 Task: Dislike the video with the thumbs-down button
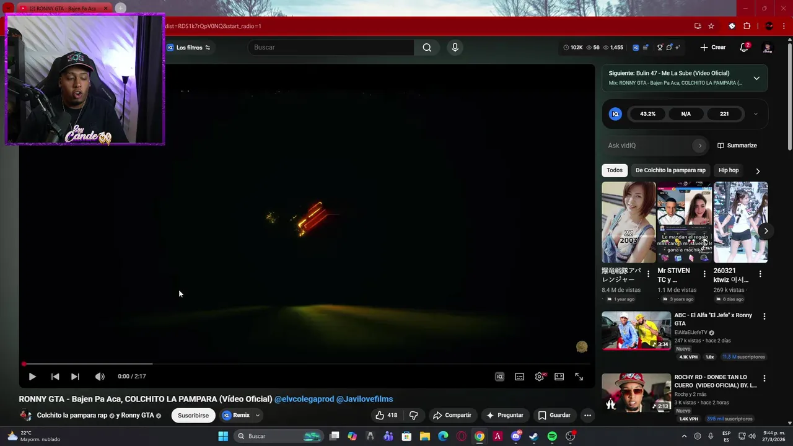(413, 415)
